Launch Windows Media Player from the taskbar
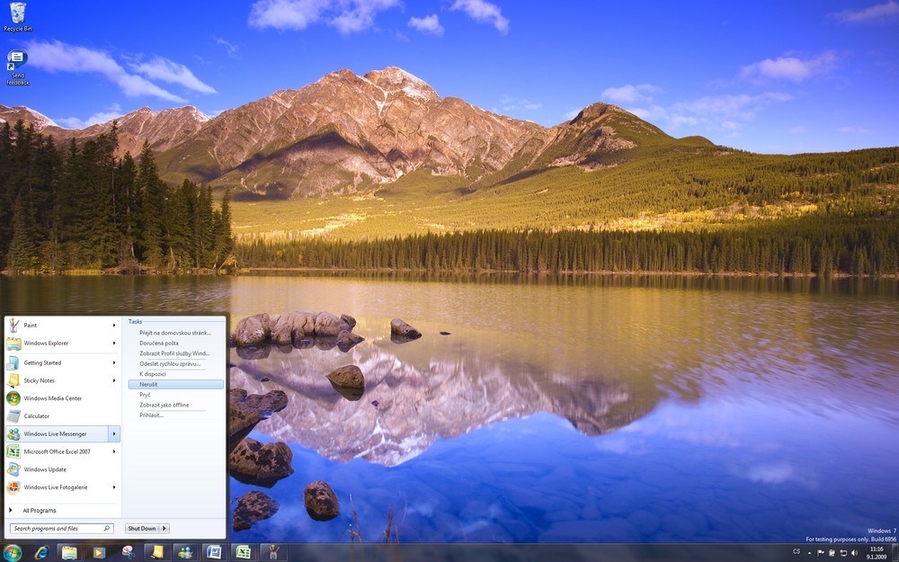The height and width of the screenshot is (562, 899). (99, 552)
